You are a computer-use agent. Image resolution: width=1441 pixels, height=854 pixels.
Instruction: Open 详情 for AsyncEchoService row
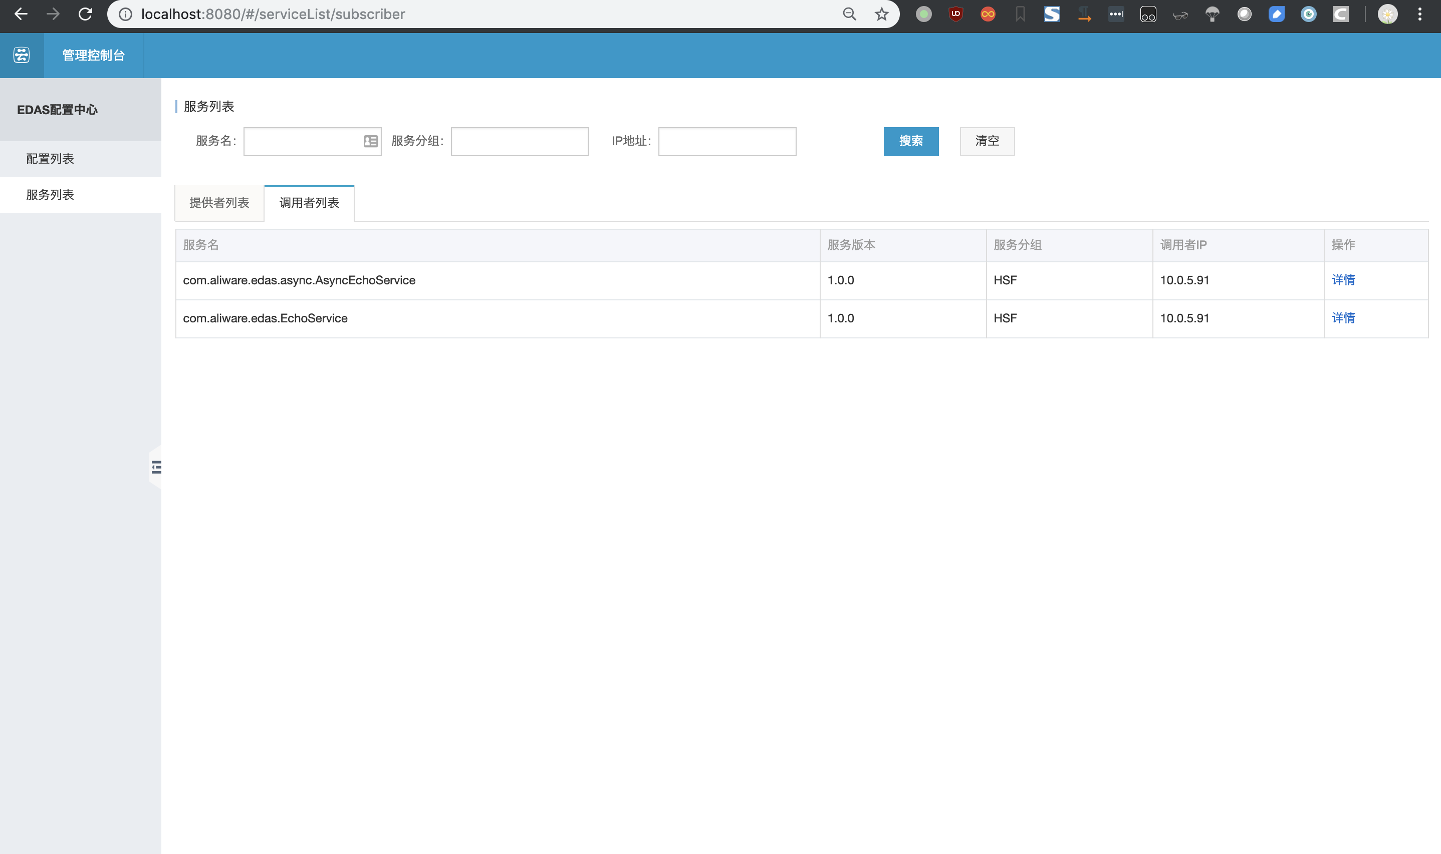point(1343,280)
